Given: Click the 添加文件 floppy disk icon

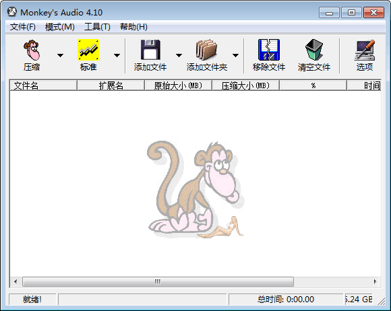Looking at the screenshot, I should click(x=150, y=50).
